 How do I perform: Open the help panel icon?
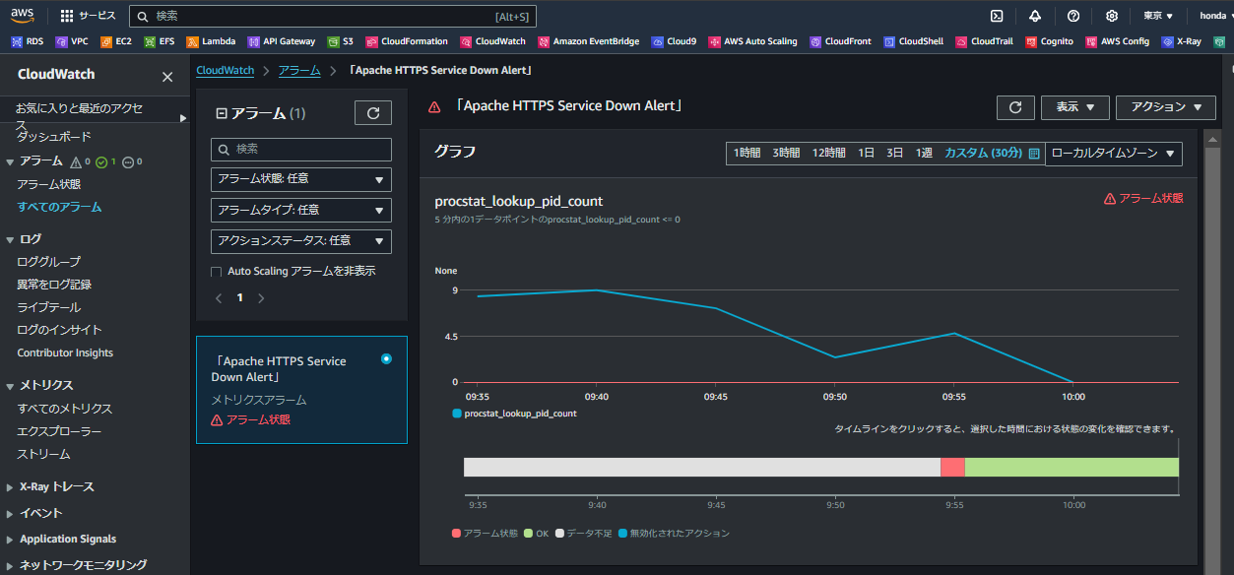pos(1073,16)
